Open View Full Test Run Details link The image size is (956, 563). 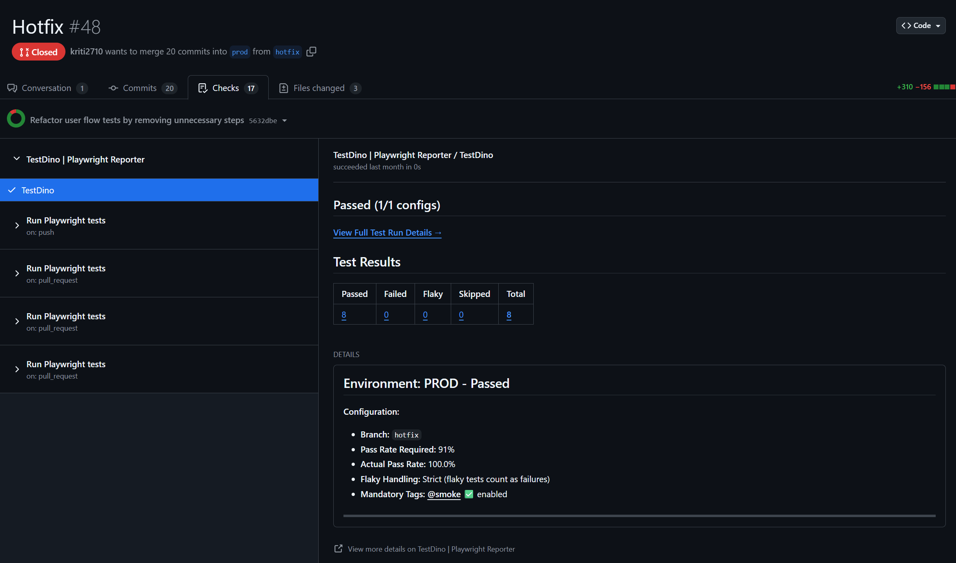point(387,232)
